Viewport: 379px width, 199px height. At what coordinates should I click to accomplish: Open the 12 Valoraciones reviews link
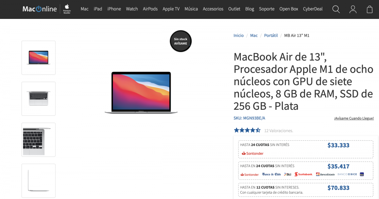(279, 131)
